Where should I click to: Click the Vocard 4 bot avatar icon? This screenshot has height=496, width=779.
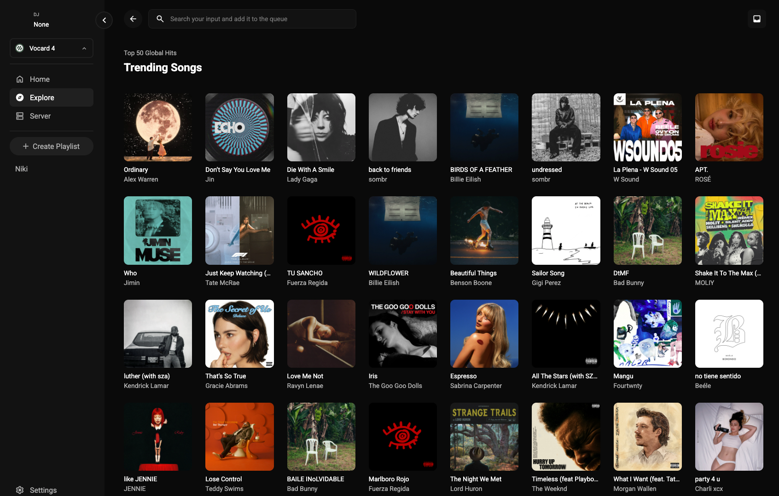[19, 48]
